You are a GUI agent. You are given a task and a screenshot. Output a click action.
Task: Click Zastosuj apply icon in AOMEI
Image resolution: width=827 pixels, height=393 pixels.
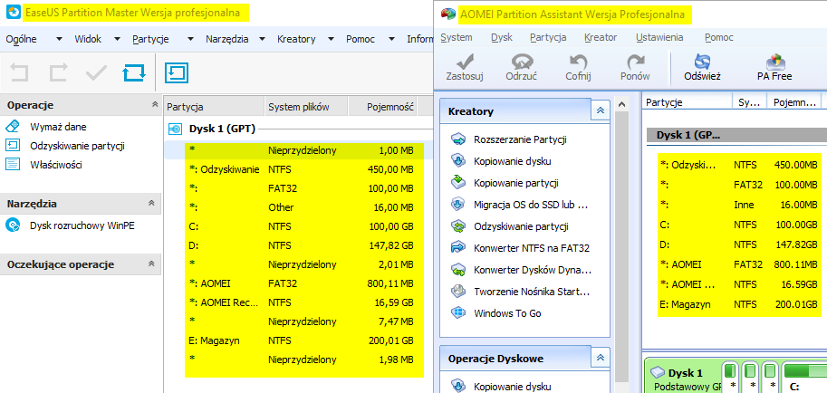click(x=464, y=62)
